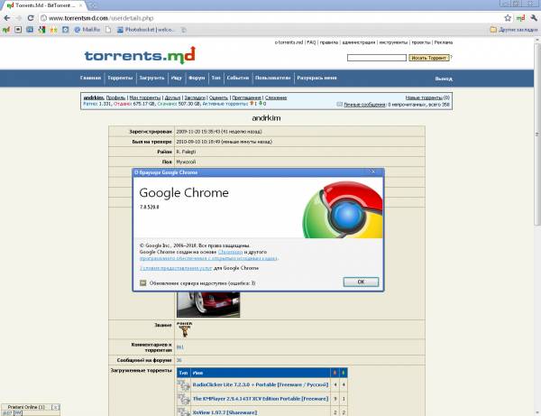The width and height of the screenshot is (541, 416).
Task: Click the user rank badge icon
Action: 185,329
